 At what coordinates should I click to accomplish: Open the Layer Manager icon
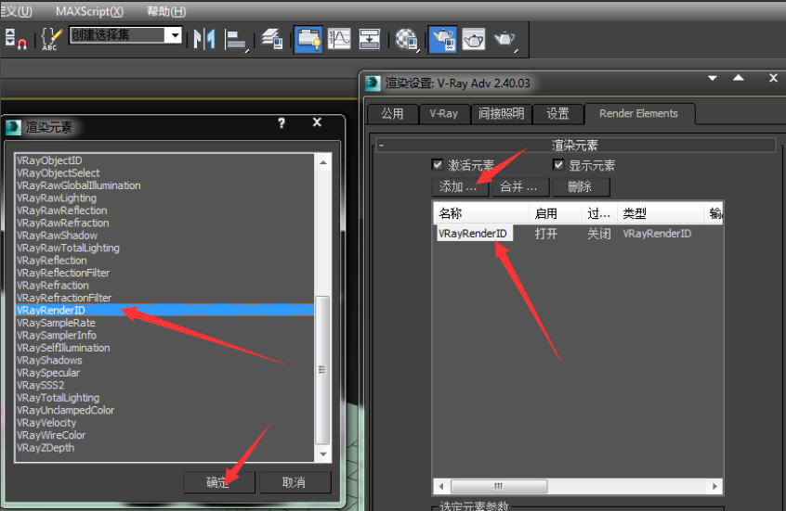pyautogui.click(x=272, y=39)
